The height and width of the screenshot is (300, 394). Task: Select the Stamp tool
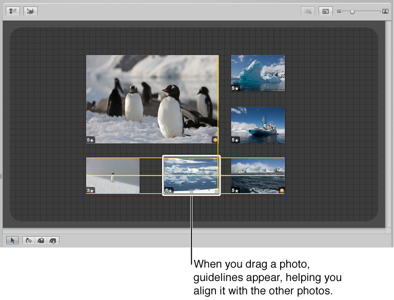(x=53, y=240)
